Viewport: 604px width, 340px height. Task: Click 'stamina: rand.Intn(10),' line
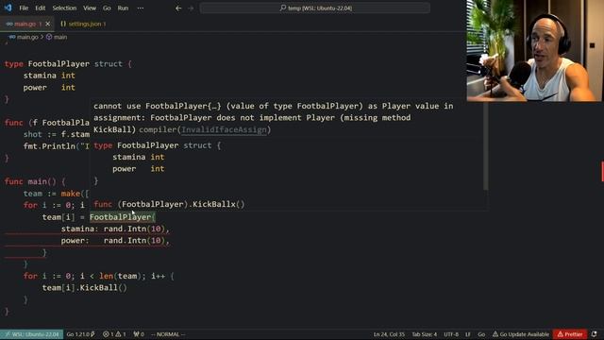(115, 229)
